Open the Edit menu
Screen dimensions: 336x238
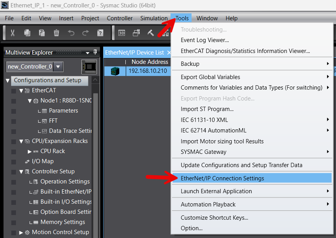coord(26,18)
